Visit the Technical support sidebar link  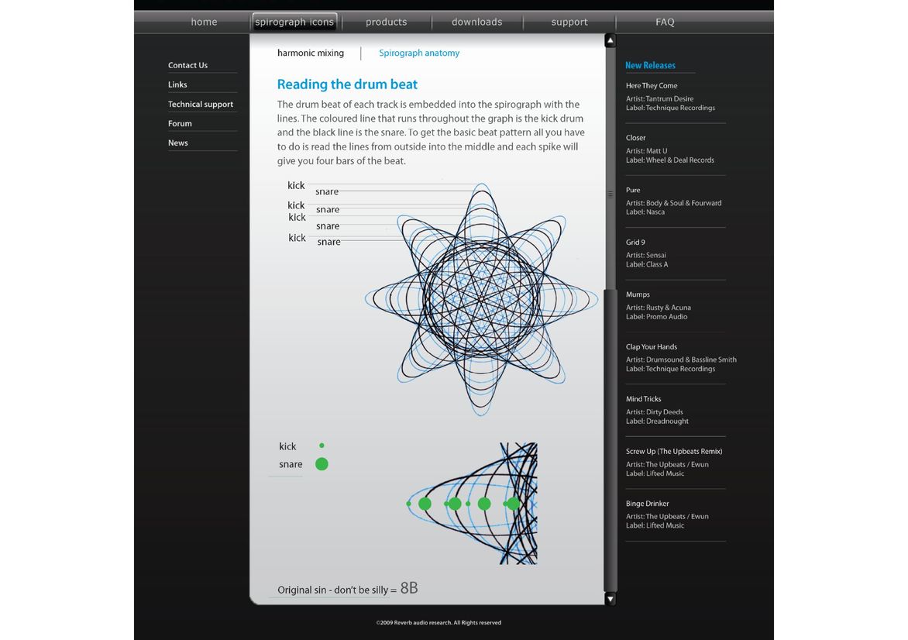201,104
